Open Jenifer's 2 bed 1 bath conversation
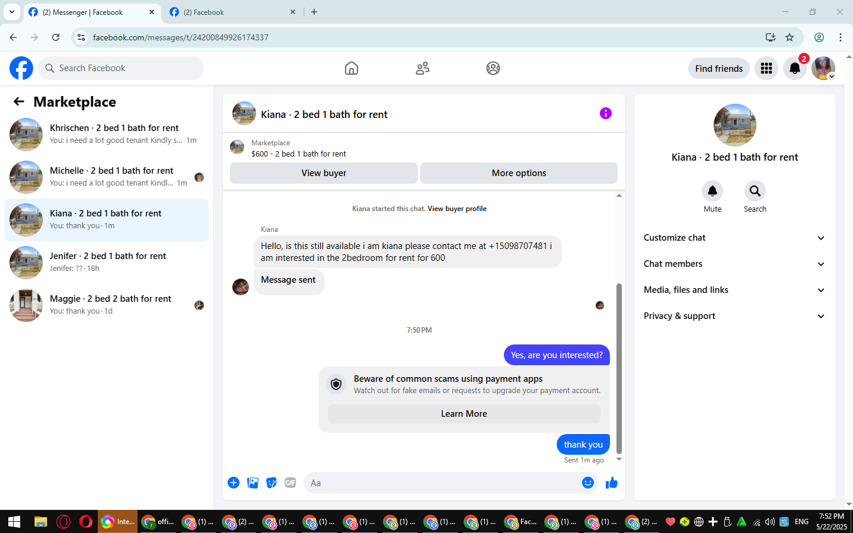The width and height of the screenshot is (853, 533). pyautogui.click(x=107, y=263)
